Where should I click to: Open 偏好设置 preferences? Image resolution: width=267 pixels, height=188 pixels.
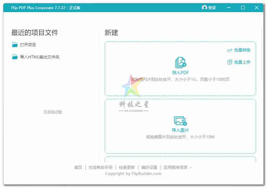click(x=149, y=167)
